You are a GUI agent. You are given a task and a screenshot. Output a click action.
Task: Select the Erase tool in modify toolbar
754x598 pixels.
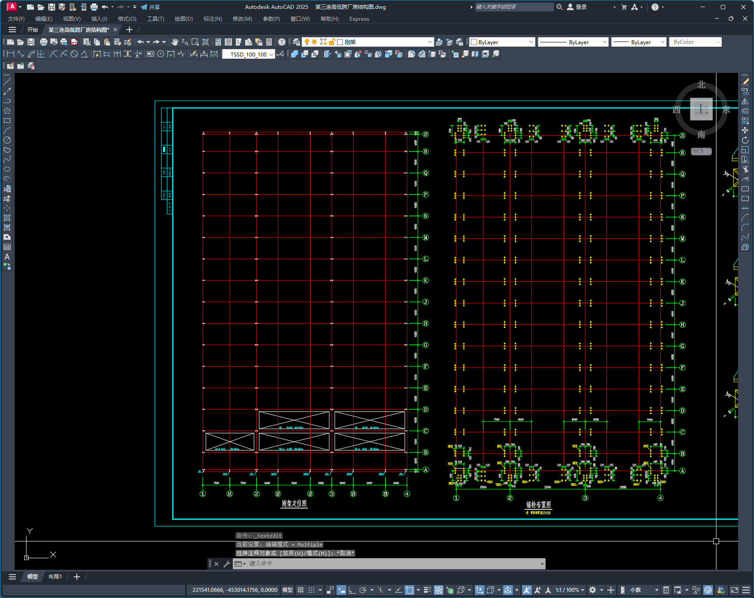[745, 82]
